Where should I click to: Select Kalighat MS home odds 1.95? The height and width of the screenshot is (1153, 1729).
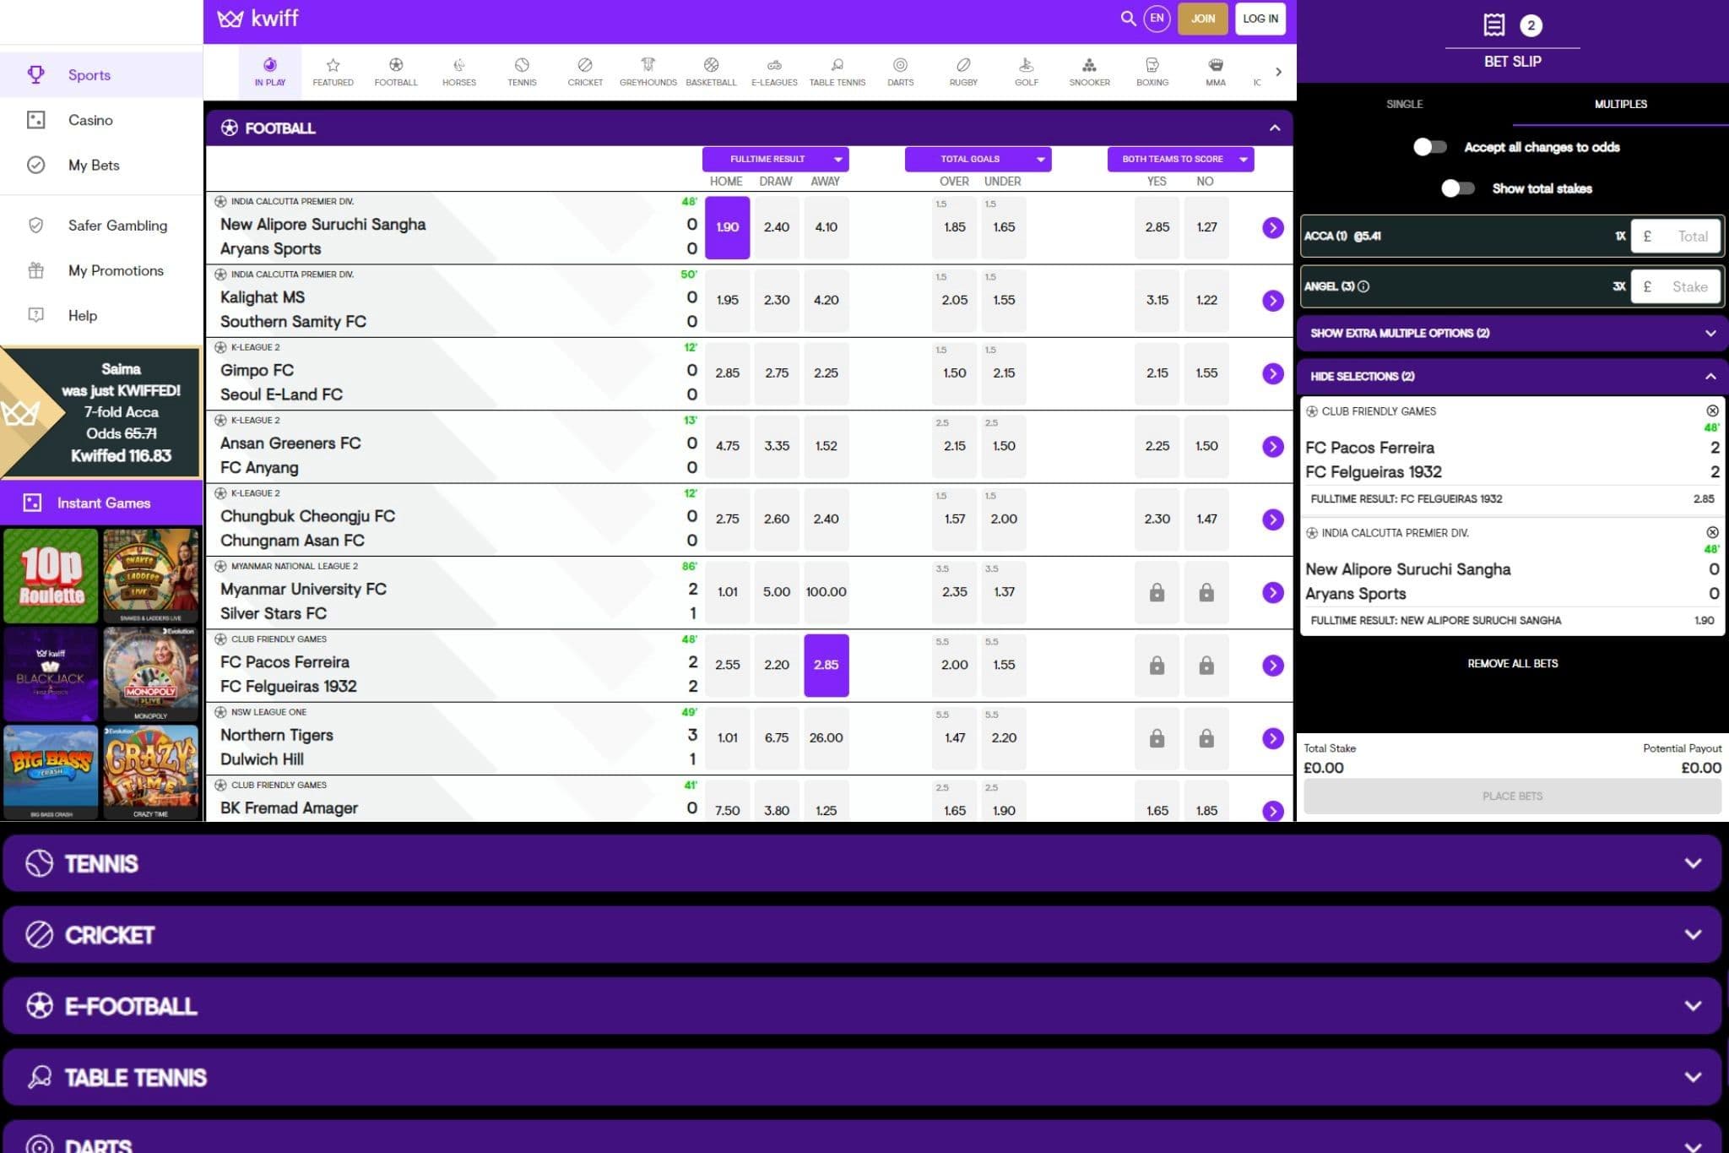(x=727, y=300)
